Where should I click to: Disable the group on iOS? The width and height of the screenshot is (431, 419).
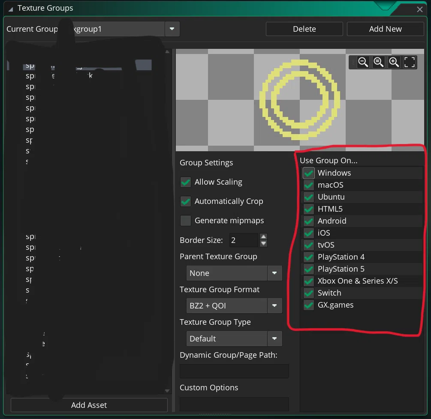point(308,233)
